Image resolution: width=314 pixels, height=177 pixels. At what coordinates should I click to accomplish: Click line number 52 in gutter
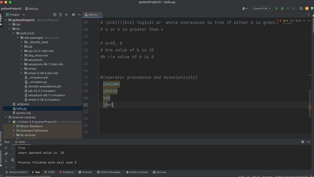[x=85, y=112]
